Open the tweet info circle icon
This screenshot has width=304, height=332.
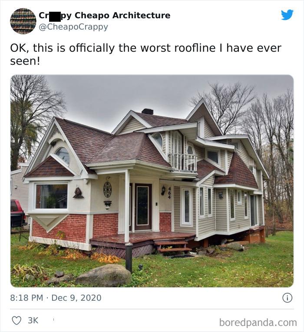[287, 298]
